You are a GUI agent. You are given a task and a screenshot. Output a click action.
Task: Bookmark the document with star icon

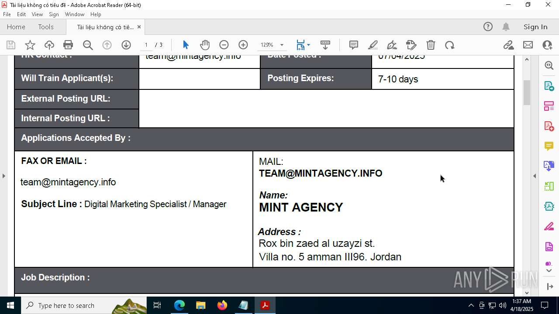[30, 45]
